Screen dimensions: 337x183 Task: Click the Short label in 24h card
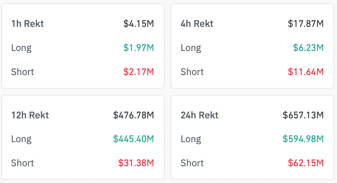point(192,163)
